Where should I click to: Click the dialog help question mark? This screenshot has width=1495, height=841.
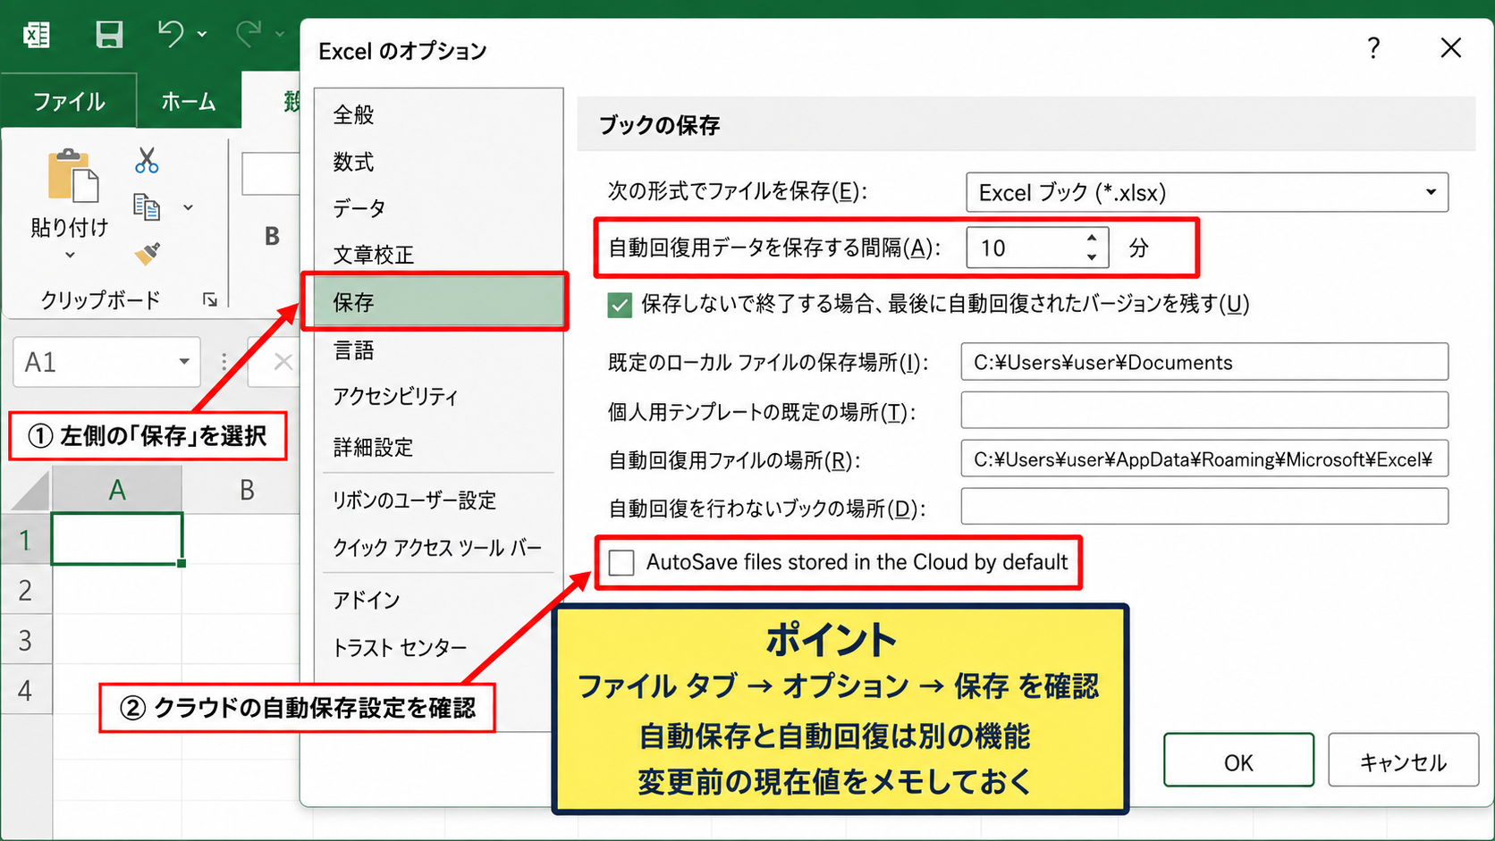tap(1373, 48)
